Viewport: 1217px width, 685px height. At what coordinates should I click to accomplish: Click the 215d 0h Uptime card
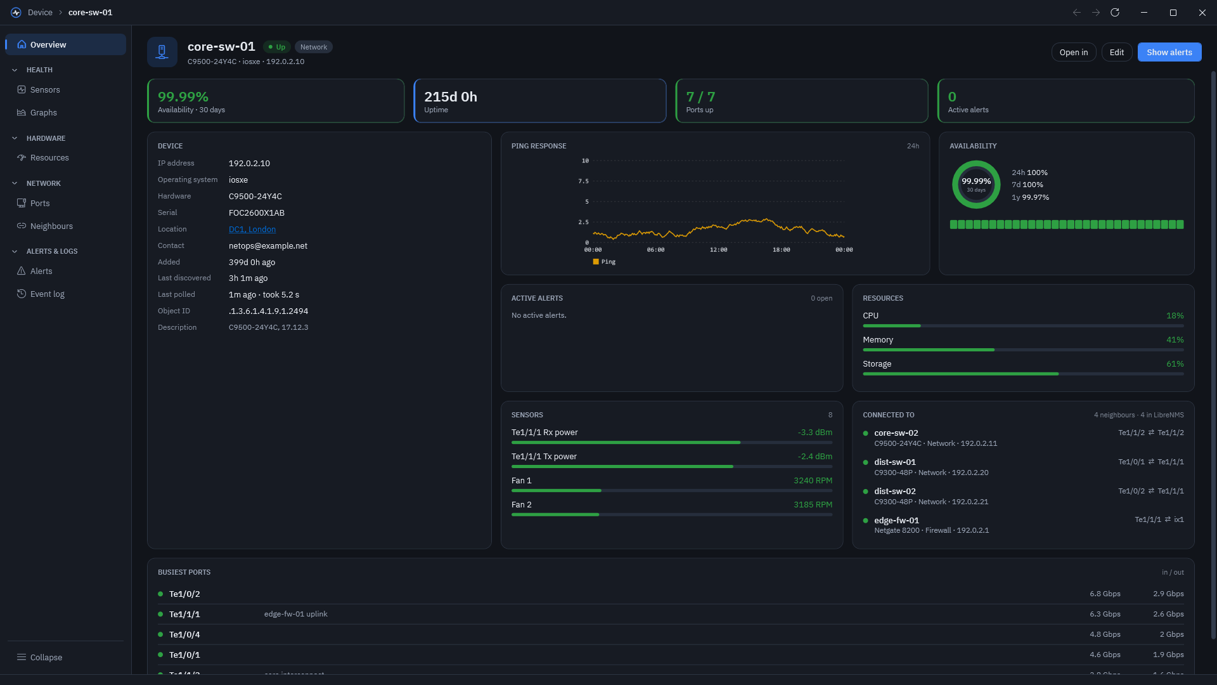[539, 101]
